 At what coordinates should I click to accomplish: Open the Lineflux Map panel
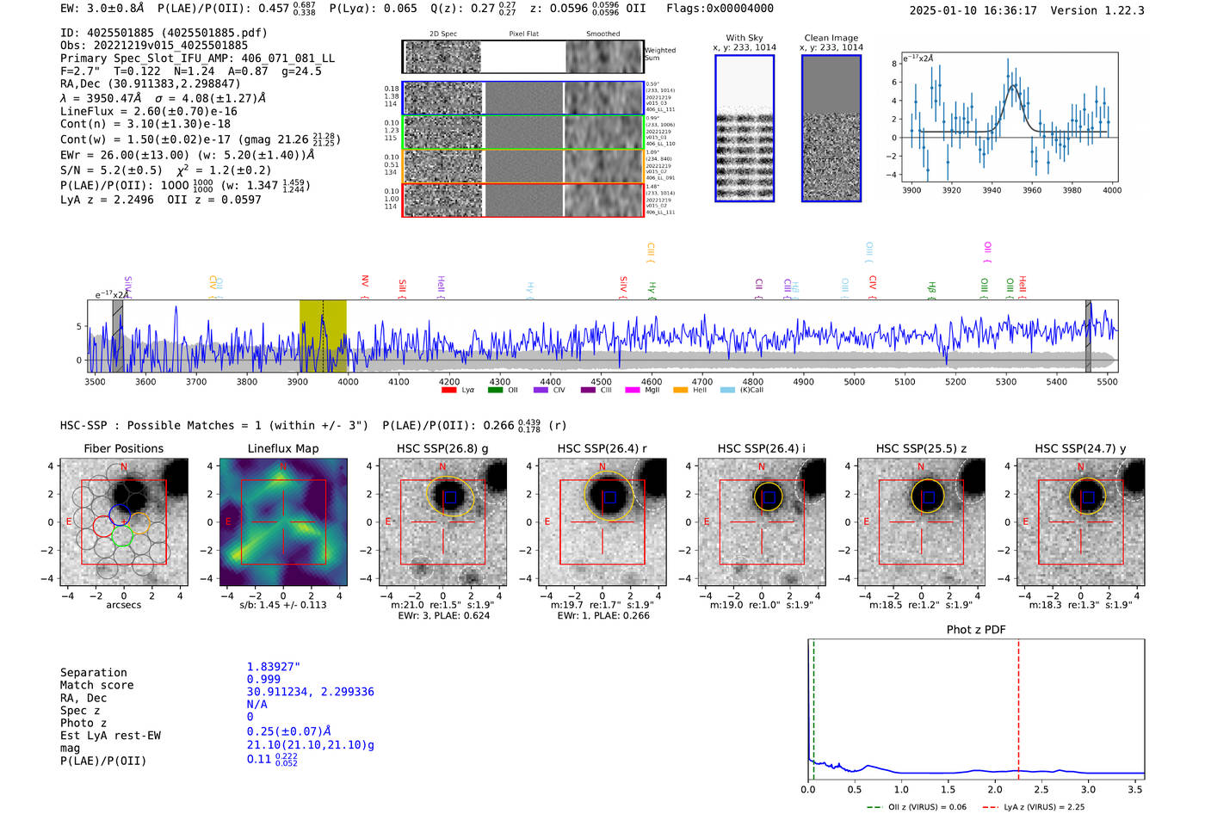(x=283, y=522)
